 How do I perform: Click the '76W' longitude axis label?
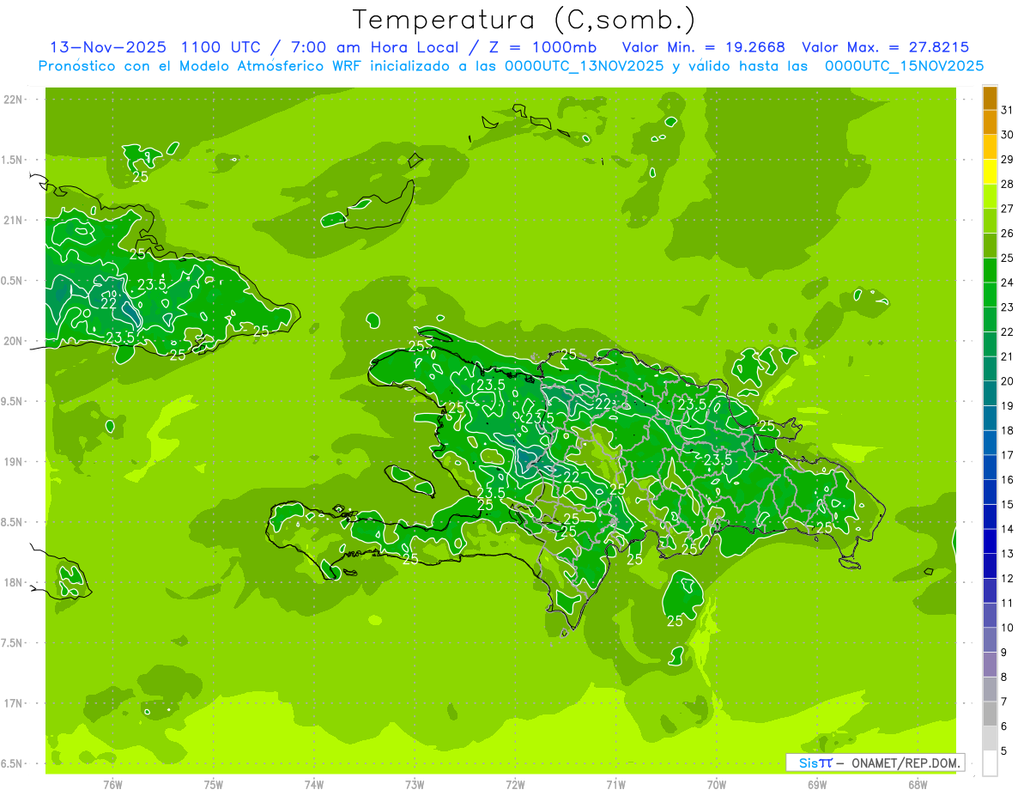point(112,785)
